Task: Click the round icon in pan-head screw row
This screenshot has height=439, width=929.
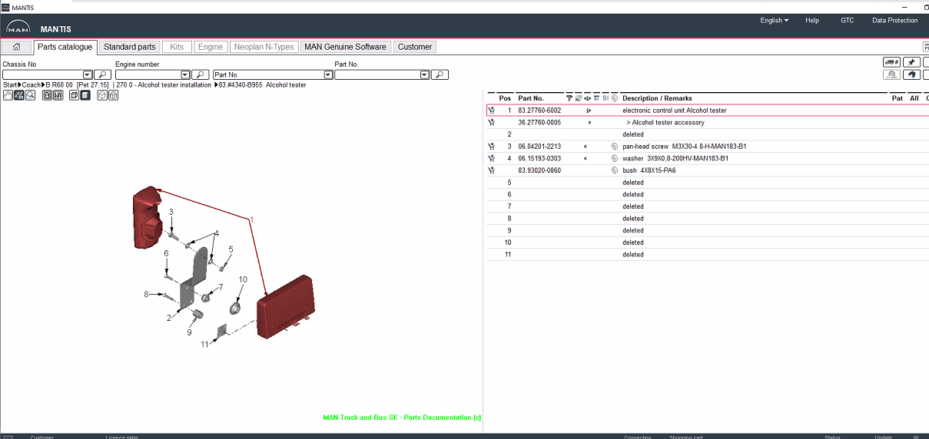Action: 615,147
